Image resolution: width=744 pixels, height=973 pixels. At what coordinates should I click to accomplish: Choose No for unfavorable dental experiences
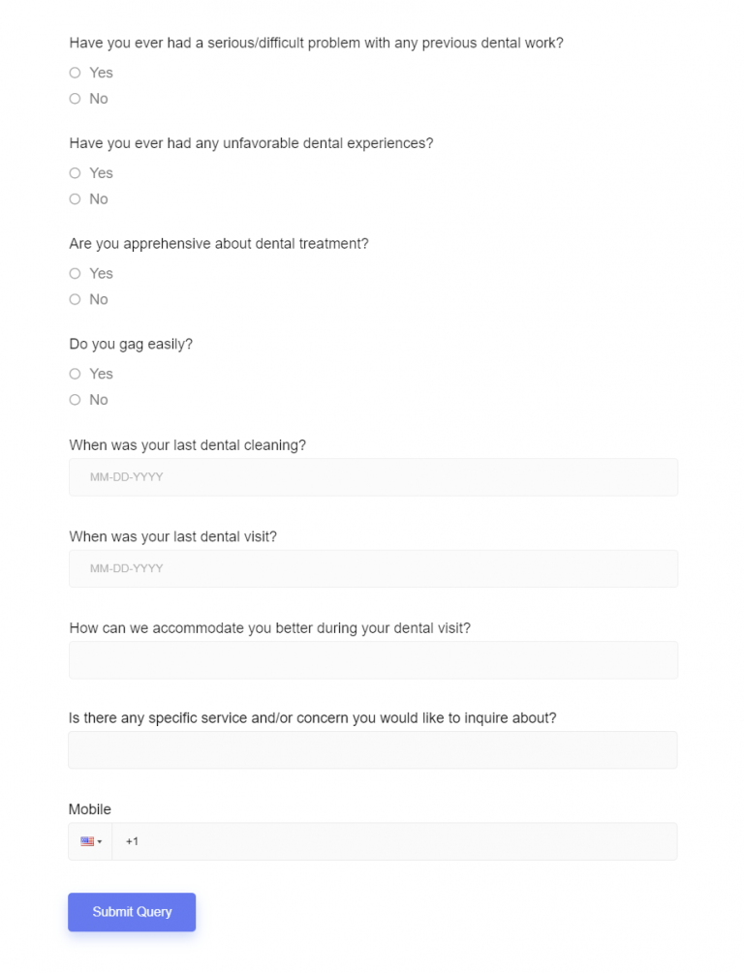pyautogui.click(x=75, y=199)
